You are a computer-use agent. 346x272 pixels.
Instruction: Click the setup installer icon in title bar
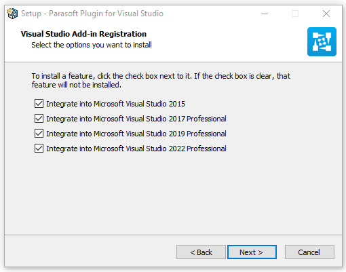point(12,14)
